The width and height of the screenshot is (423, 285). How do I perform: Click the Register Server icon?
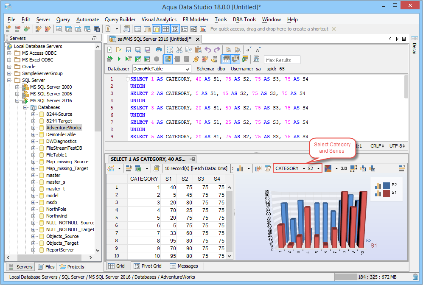coord(8,29)
